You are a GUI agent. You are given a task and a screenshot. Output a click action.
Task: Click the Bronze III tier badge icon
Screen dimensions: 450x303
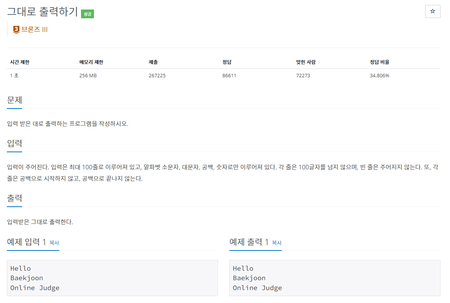pyautogui.click(x=16, y=30)
